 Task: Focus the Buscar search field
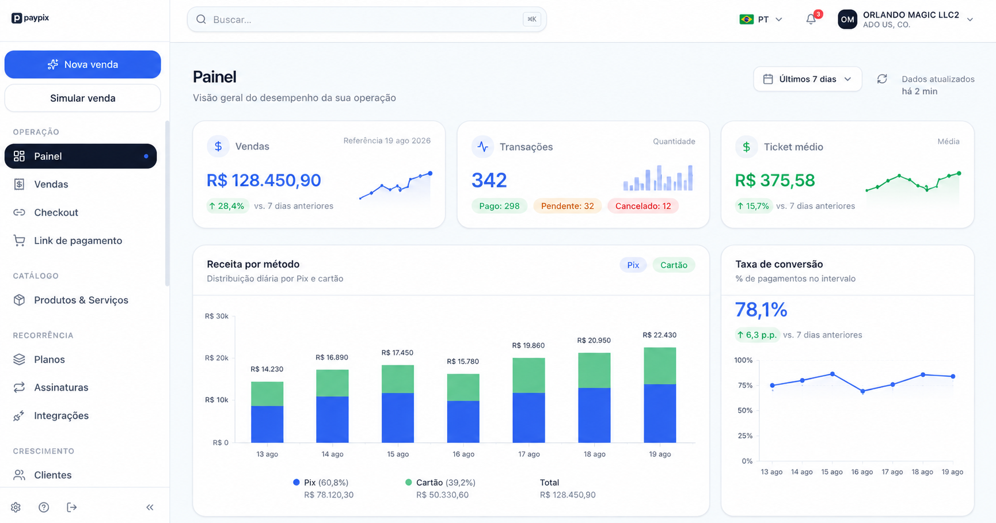(x=367, y=19)
